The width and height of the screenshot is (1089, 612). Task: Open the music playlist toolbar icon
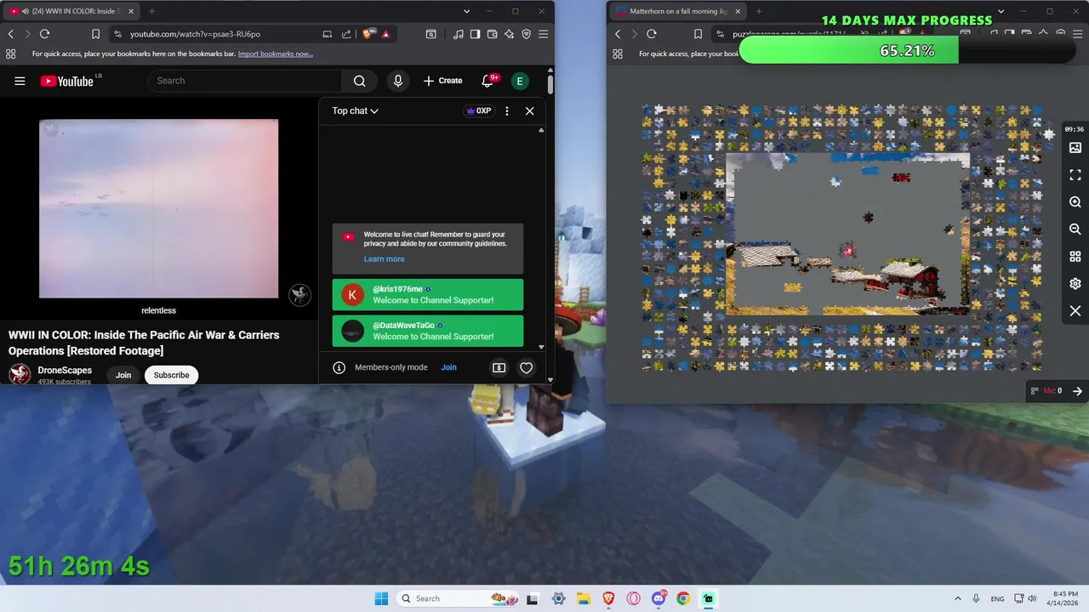(x=459, y=34)
